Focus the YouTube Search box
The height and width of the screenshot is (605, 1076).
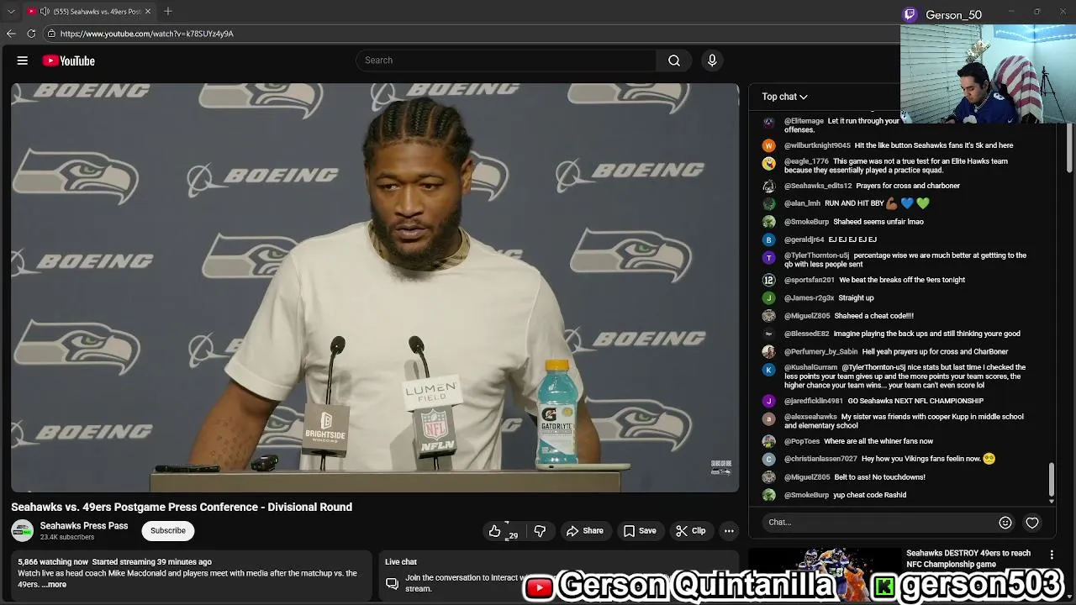508,60
